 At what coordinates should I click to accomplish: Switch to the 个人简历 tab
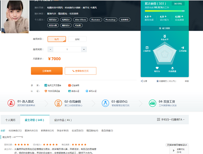click(11, 120)
